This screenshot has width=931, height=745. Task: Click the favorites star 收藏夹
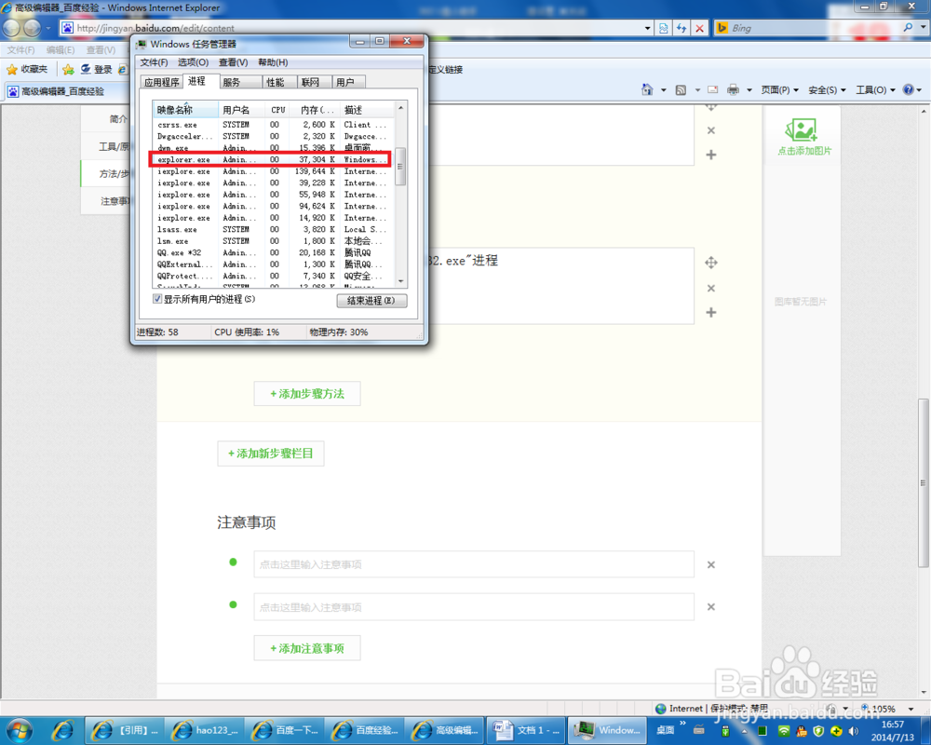[27, 70]
